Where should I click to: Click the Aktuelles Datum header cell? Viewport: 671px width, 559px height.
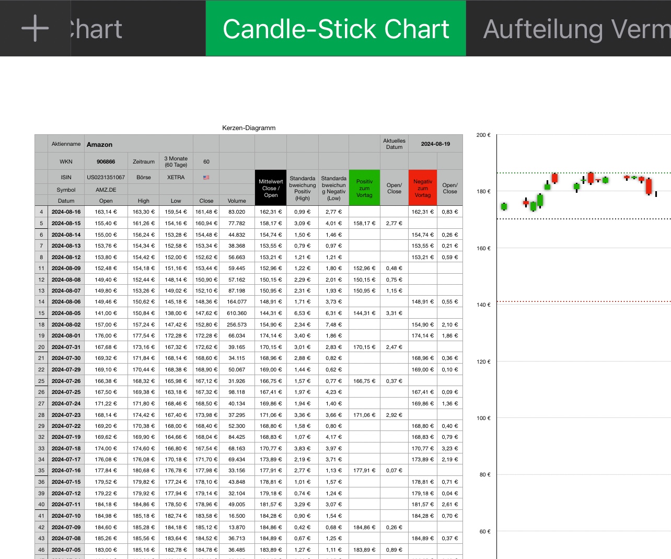(395, 144)
